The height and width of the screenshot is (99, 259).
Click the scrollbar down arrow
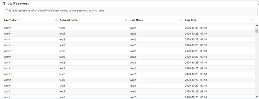(x=257, y=97)
